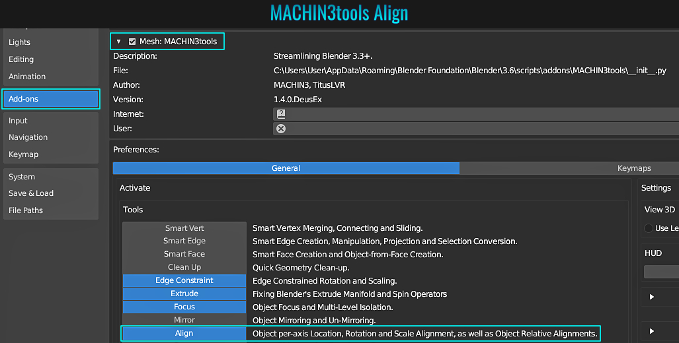Image resolution: width=679 pixels, height=343 pixels.
Task: Click the User remove X icon
Action: coord(281,129)
